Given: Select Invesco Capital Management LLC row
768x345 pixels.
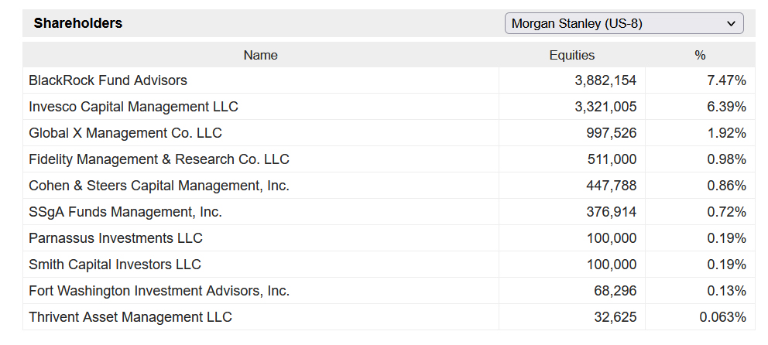Looking at the screenshot, I should [x=133, y=107].
